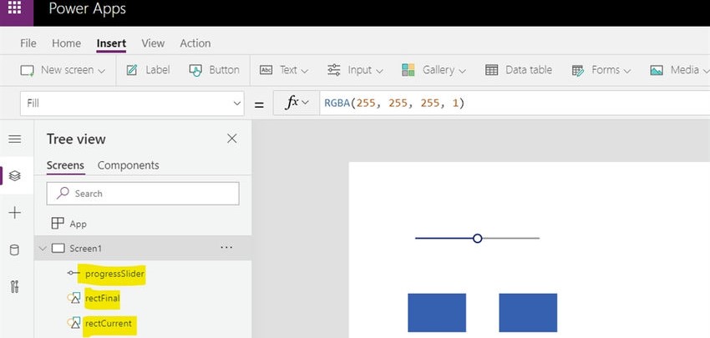The height and width of the screenshot is (338, 710).
Task: Select the Screens tab
Action: point(65,165)
